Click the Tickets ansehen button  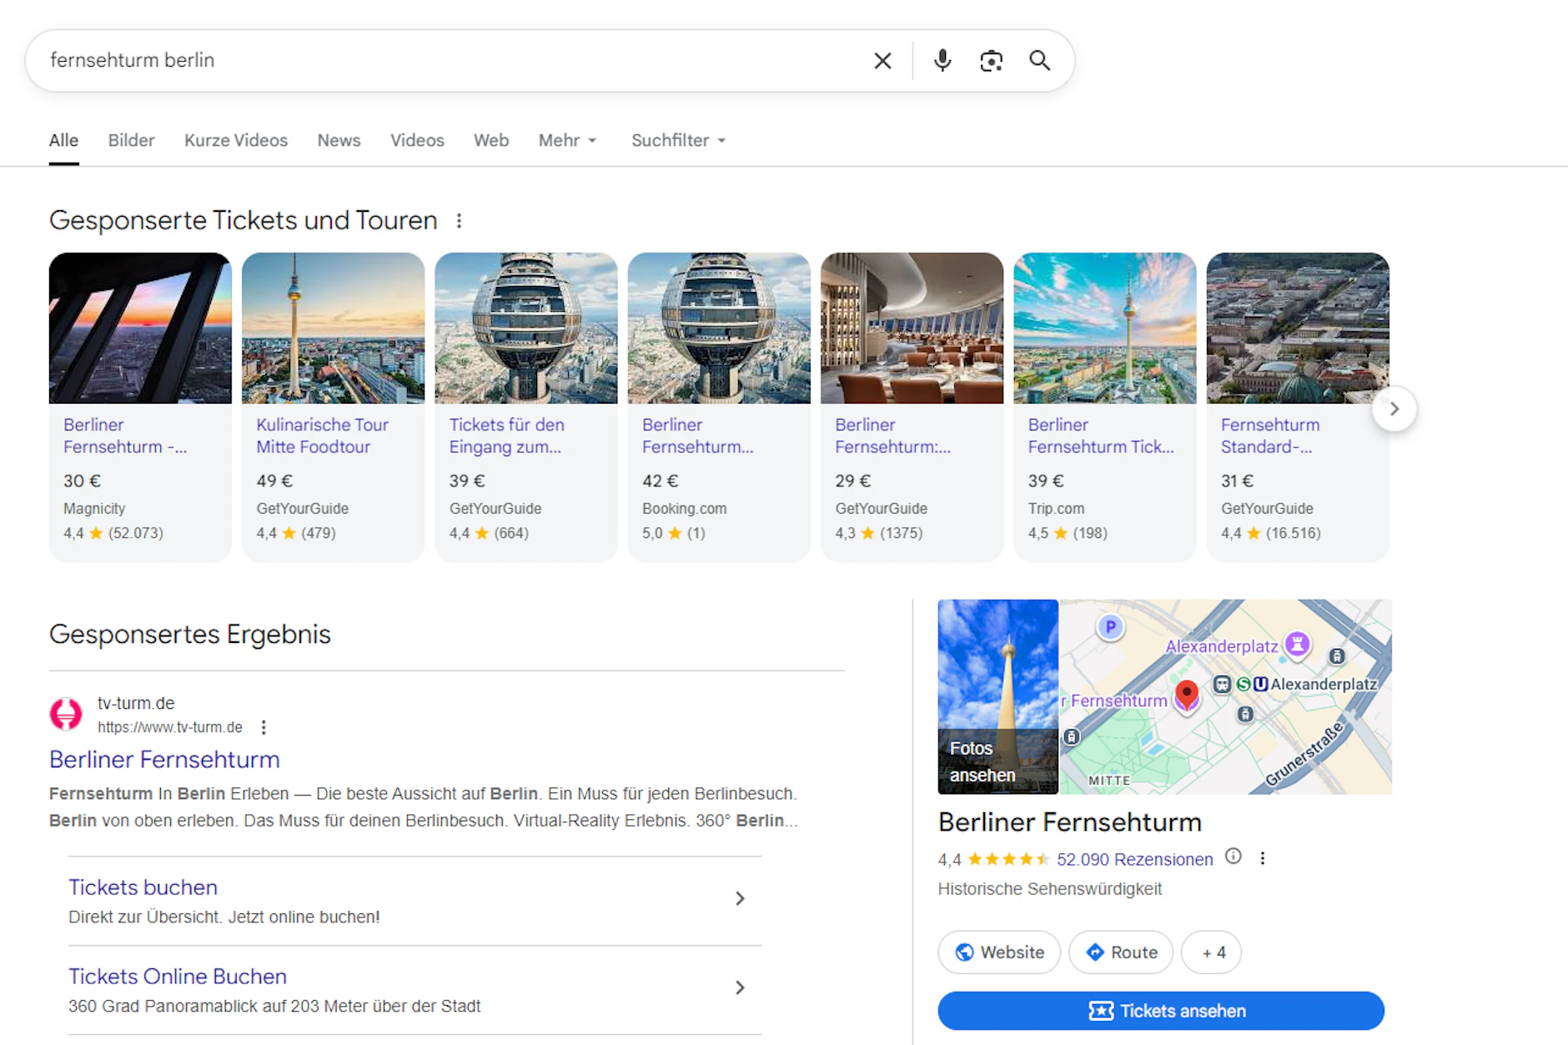click(1161, 1011)
